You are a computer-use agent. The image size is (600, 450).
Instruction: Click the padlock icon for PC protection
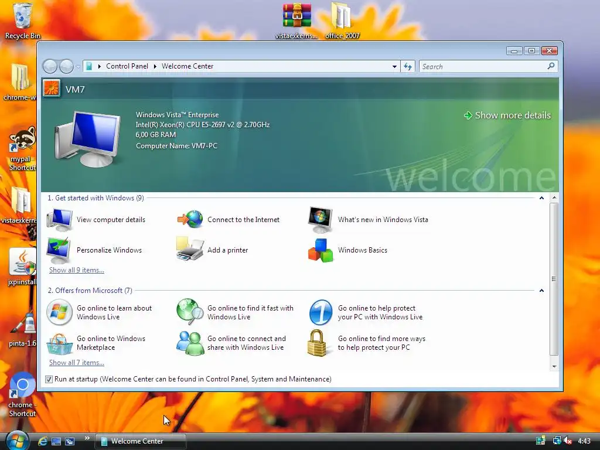(x=317, y=343)
